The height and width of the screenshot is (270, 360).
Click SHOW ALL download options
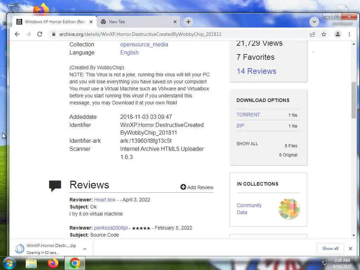[x=247, y=144]
